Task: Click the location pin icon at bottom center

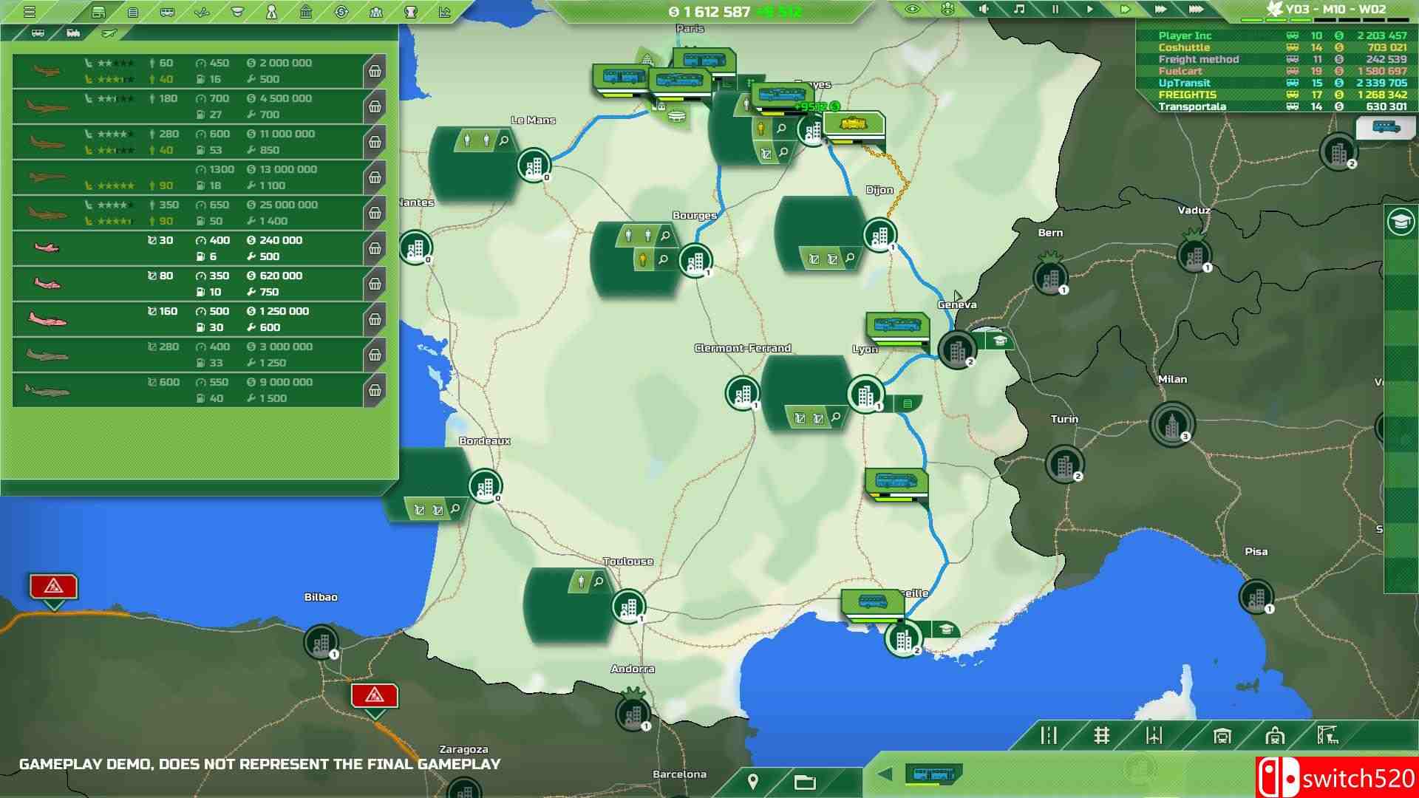Action: click(753, 782)
